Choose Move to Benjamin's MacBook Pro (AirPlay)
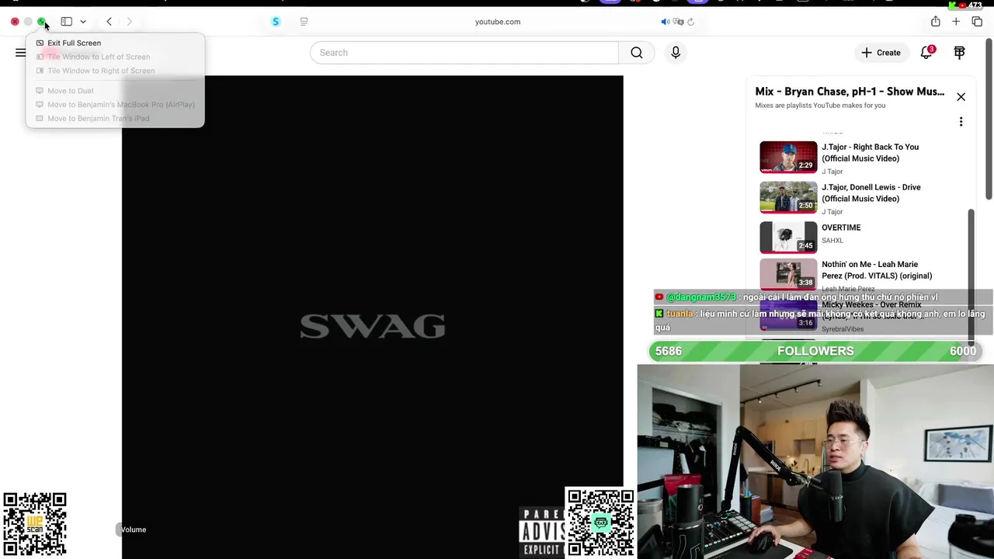Image resolution: width=994 pixels, height=559 pixels. (120, 105)
